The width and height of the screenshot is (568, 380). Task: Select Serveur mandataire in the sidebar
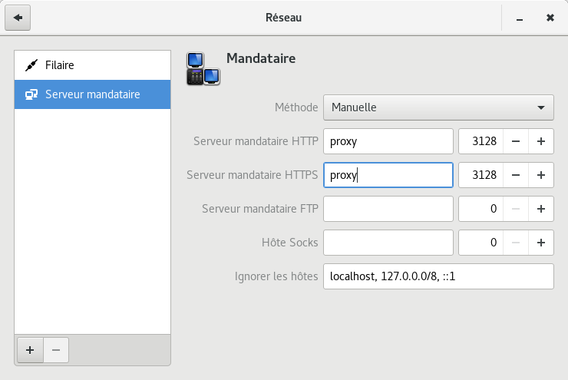[92, 94]
